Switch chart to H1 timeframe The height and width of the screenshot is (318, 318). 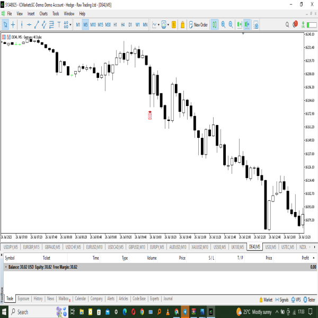[x=115, y=25]
